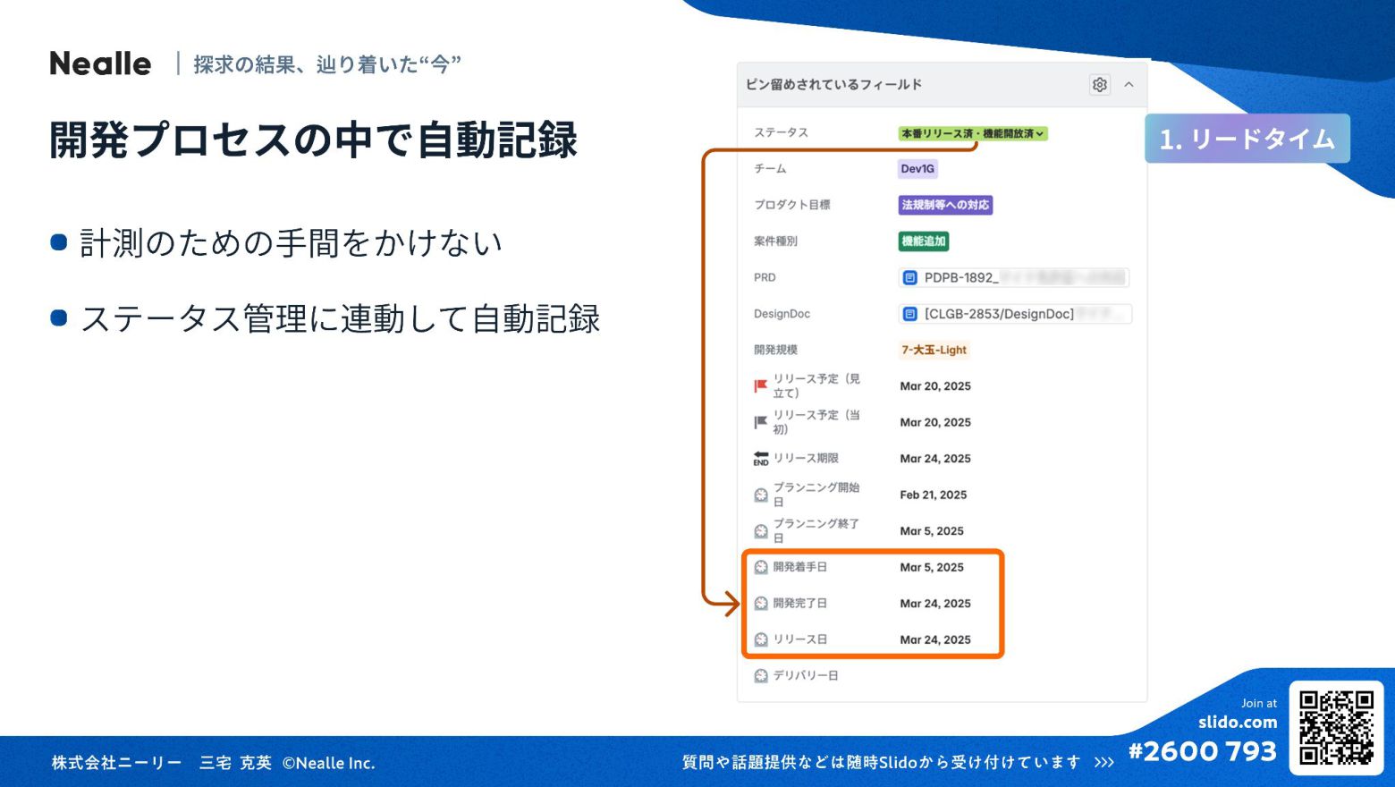1395x787 pixels.
Task: Open the [CLGB-2853/DesignDoc] link
Action: [x=1015, y=314]
